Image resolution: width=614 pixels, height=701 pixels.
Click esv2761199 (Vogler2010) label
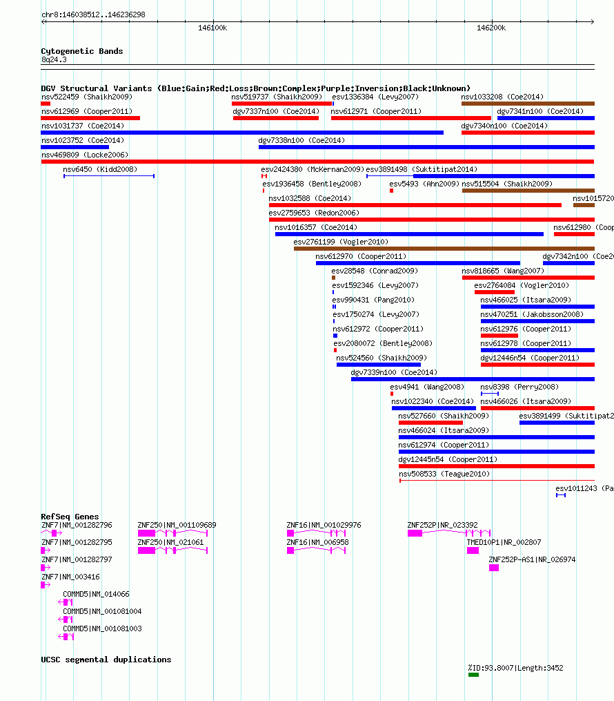point(341,242)
